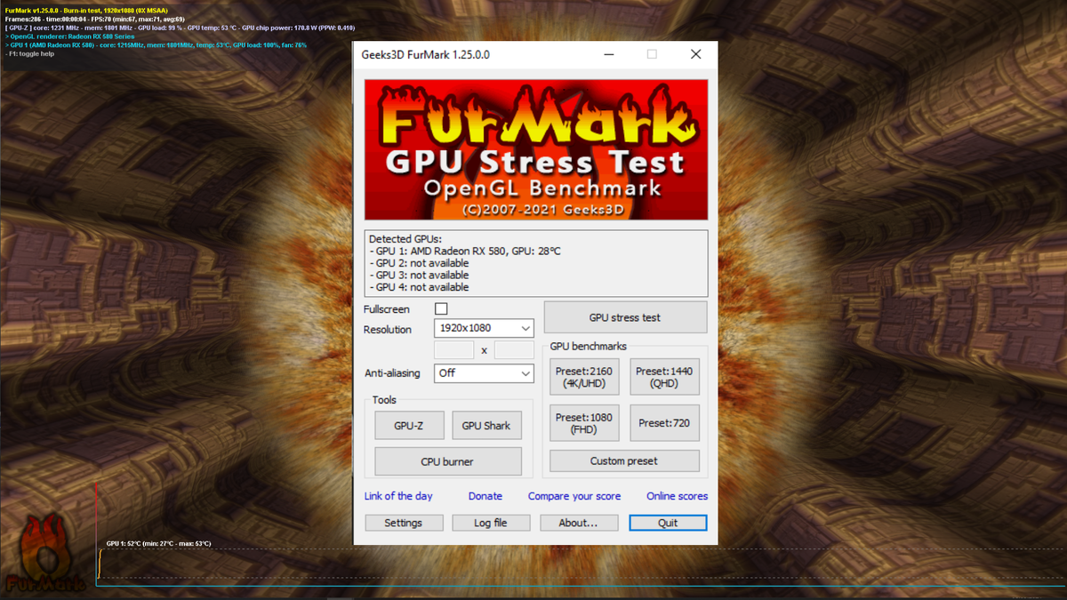Click the FurMark GPU Stress Test banner

pyautogui.click(x=536, y=149)
